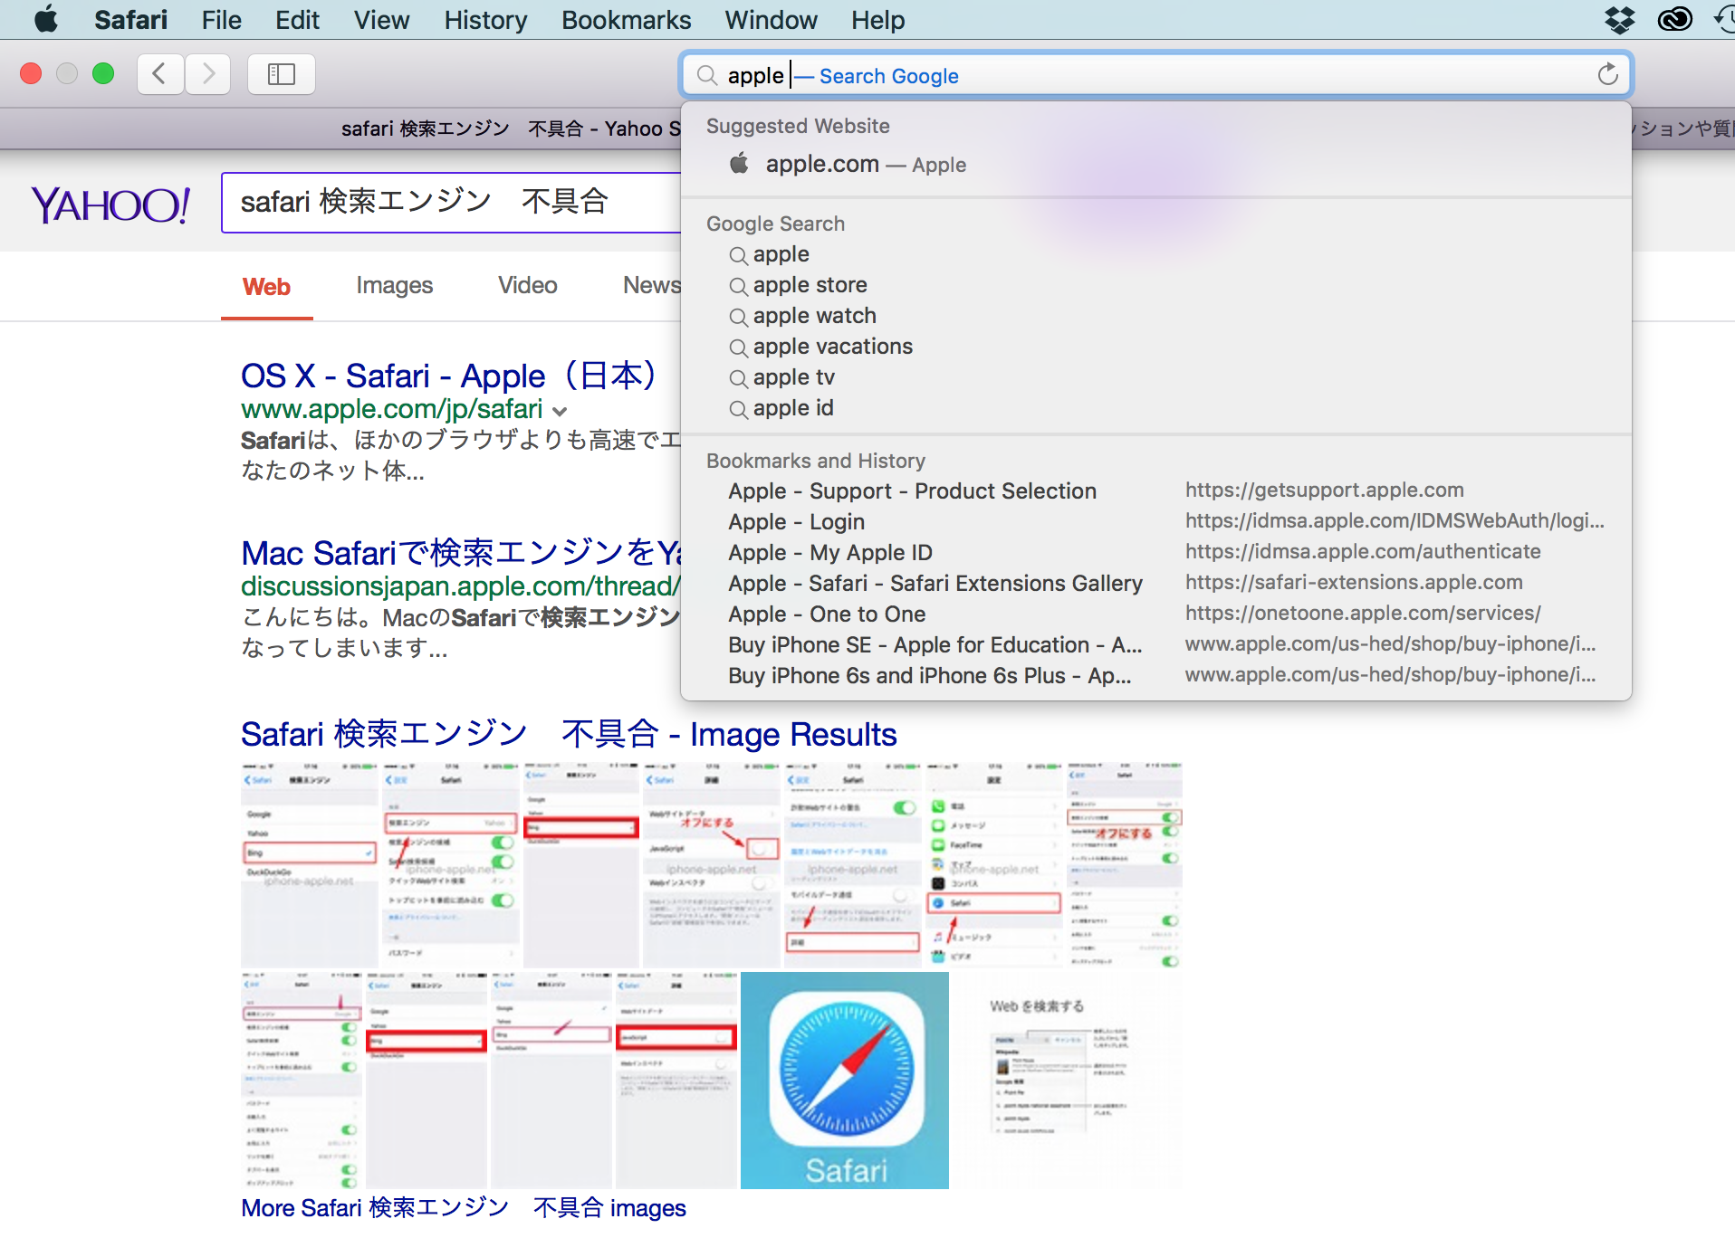The height and width of the screenshot is (1238, 1735).
Task: Click the large Safari compass image thumbnail
Action: (844, 1080)
